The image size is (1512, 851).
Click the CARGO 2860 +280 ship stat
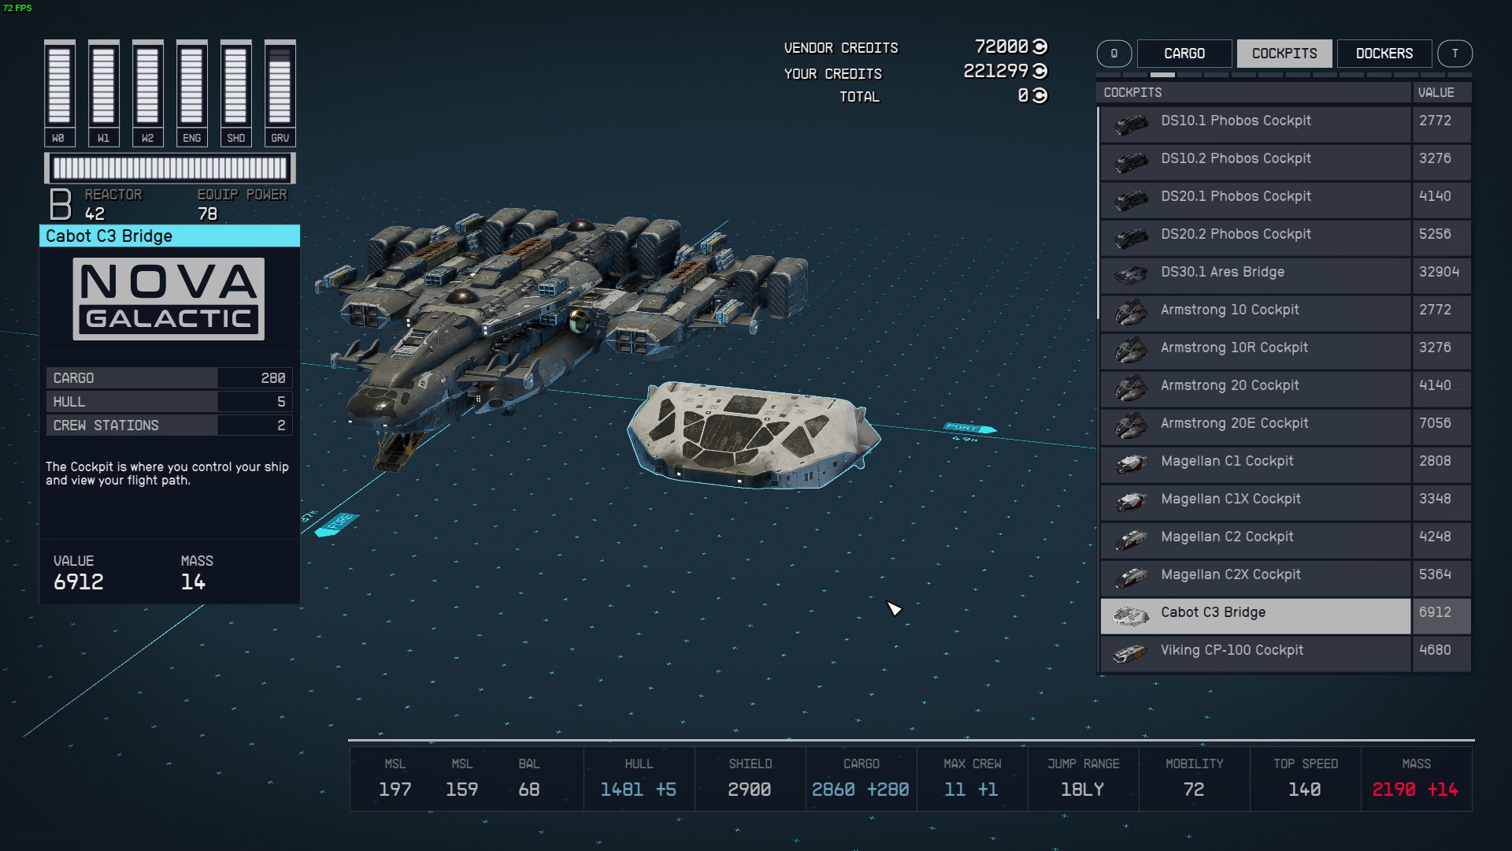[861, 779]
